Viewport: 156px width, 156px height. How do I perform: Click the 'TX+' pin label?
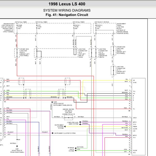click(134, 91)
